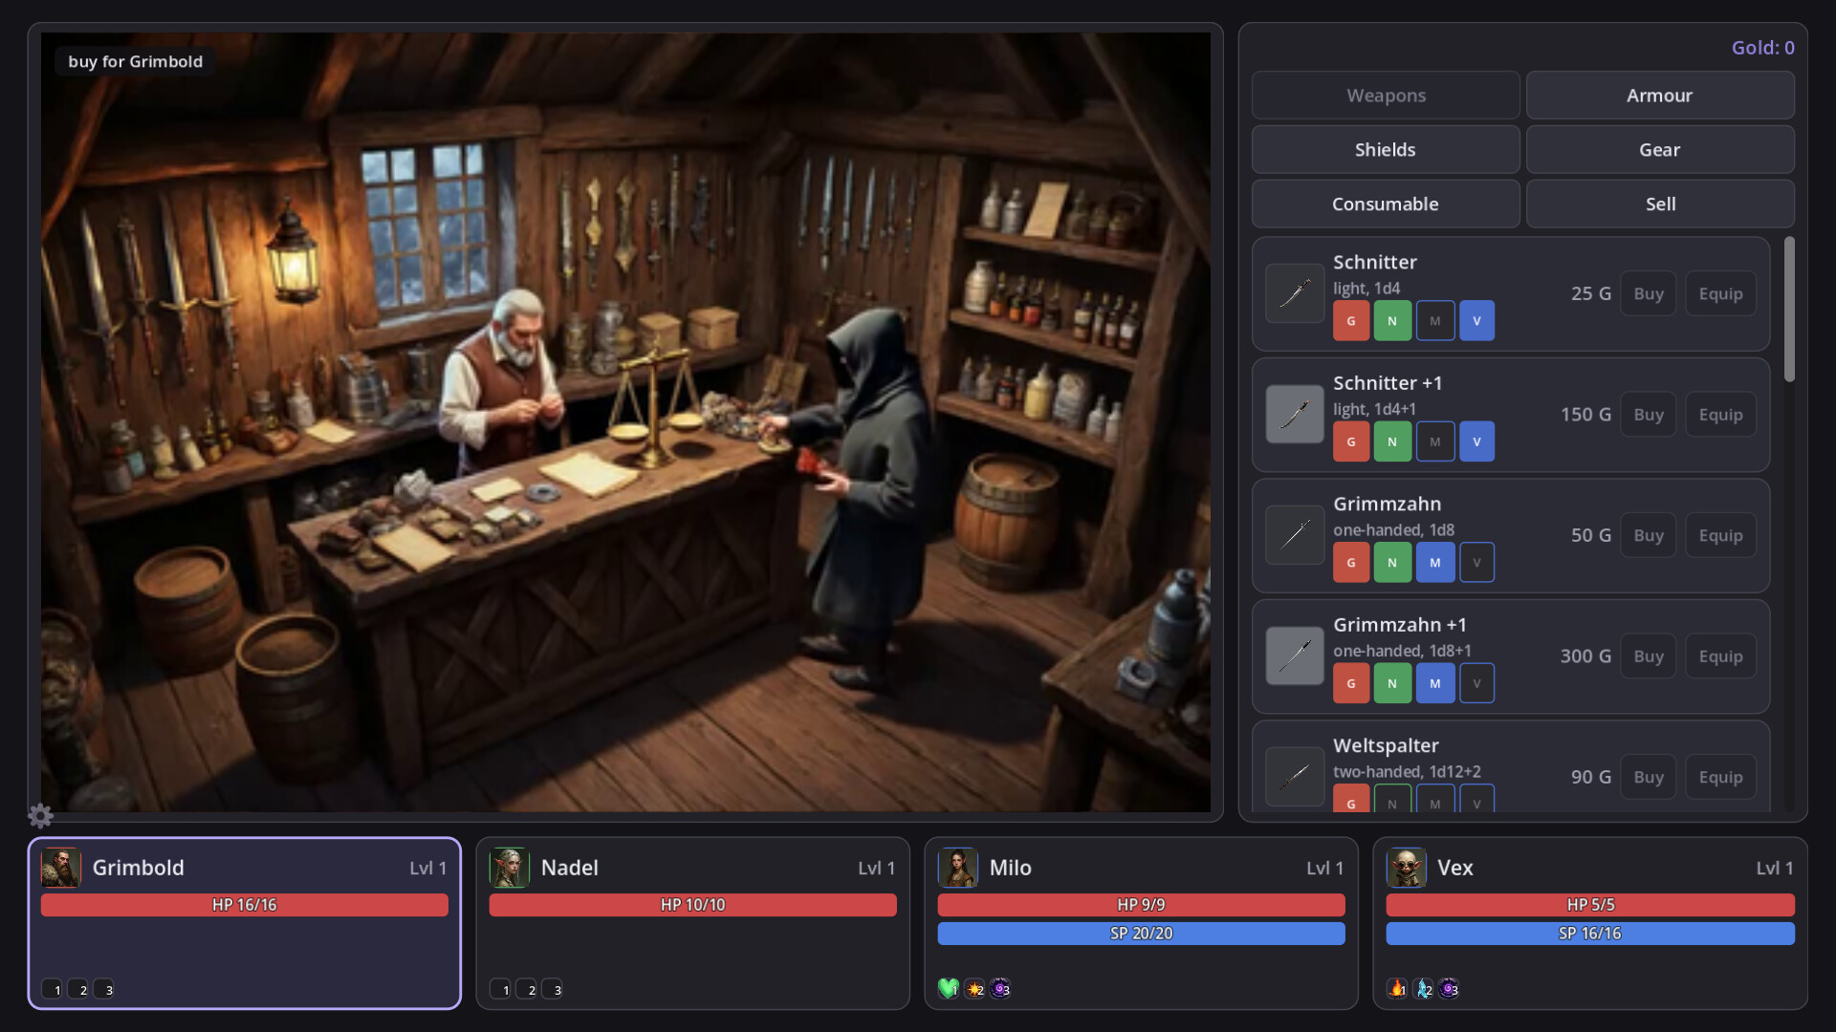The image size is (1836, 1032).
Task: Switch to the Armour tab
Action: tap(1660, 96)
